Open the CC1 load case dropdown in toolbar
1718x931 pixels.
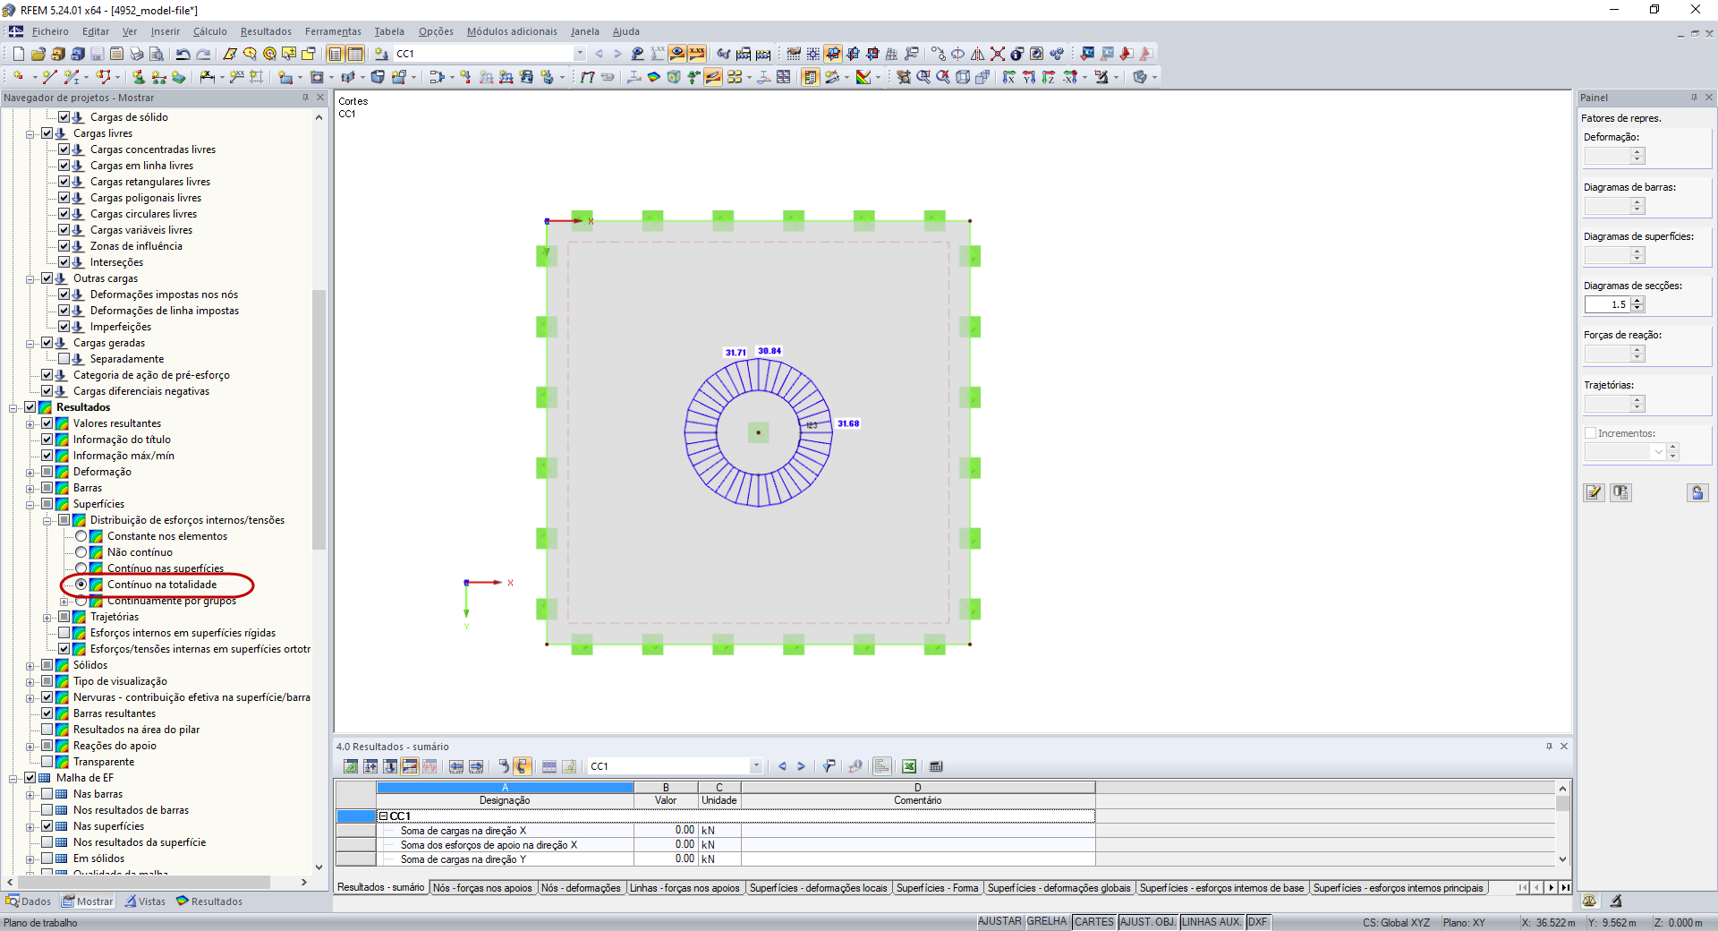click(580, 54)
